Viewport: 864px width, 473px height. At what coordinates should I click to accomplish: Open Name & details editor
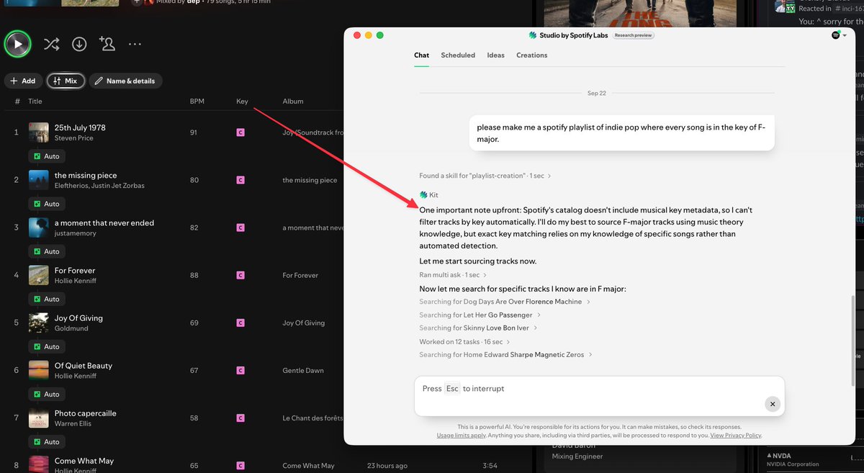coord(125,81)
